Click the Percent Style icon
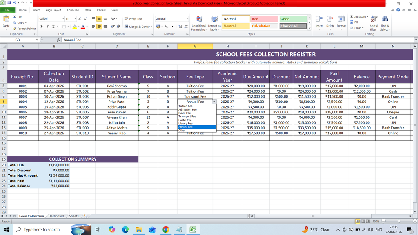 [167, 27]
